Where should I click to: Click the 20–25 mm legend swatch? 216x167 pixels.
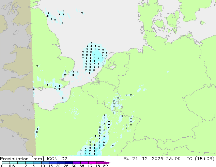[x=61, y=163]
